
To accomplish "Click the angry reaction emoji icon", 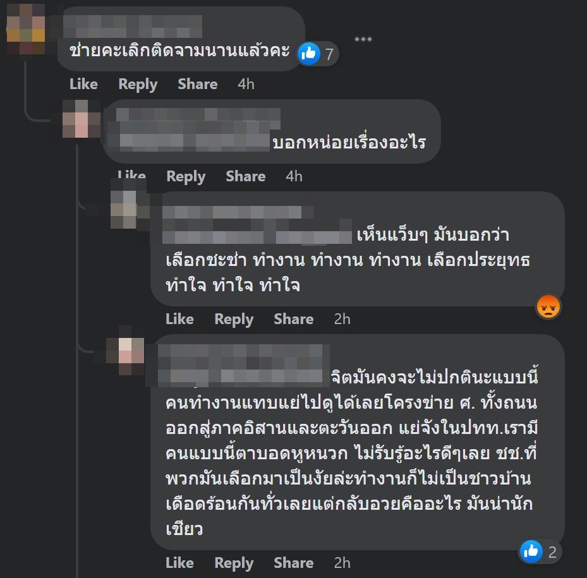I will [548, 306].
